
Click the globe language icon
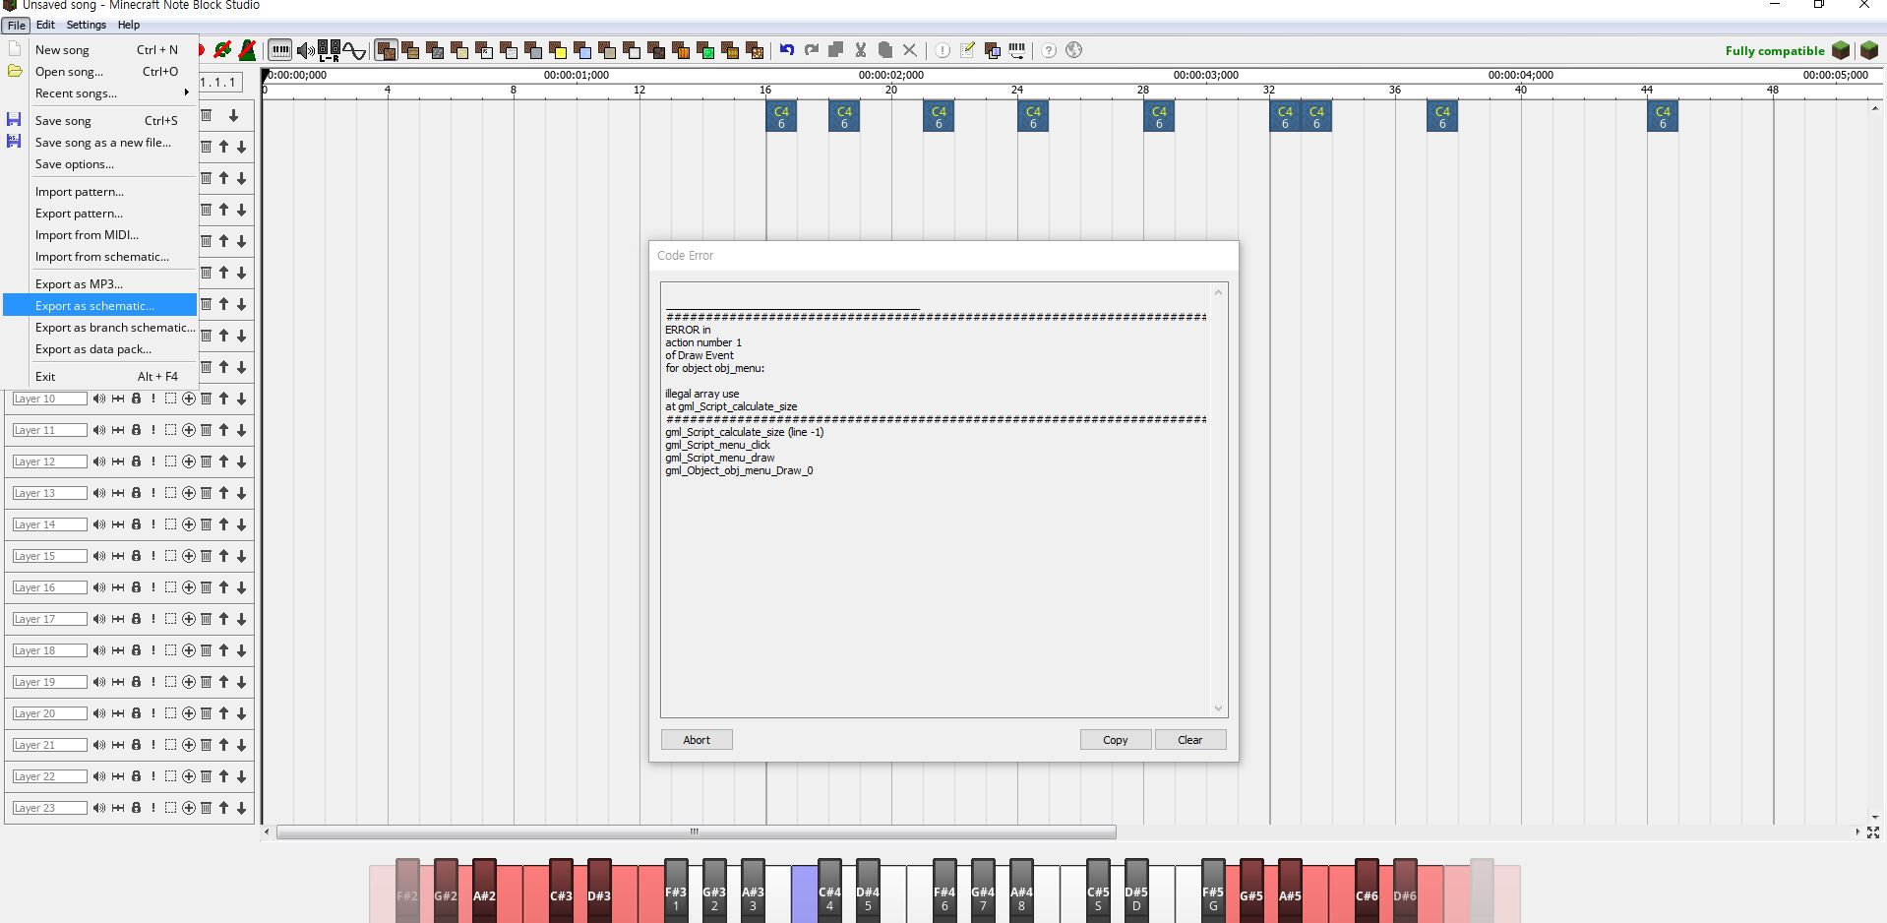[x=1073, y=49]
